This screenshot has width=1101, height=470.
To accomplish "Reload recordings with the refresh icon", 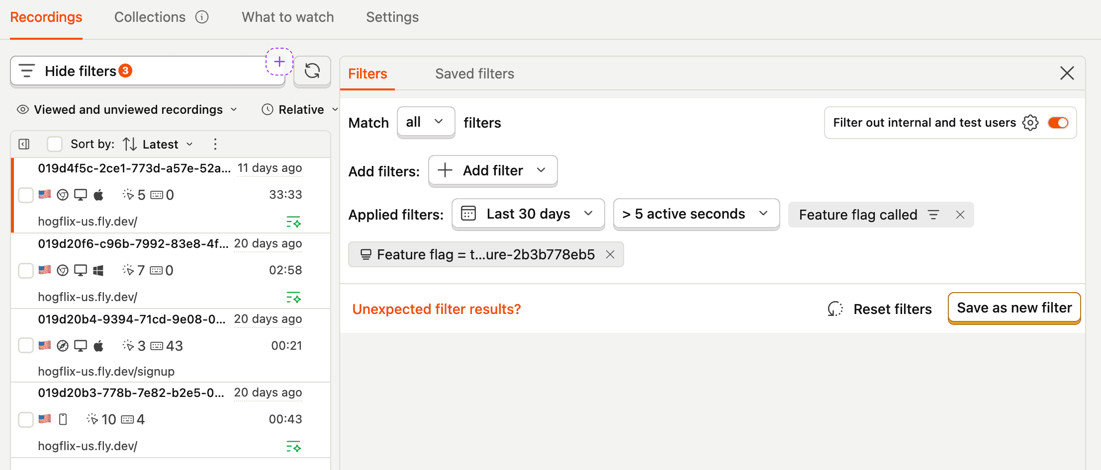I will [312, 71].
